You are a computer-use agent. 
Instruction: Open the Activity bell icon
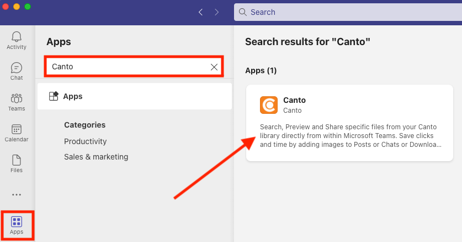click(17, 41)
